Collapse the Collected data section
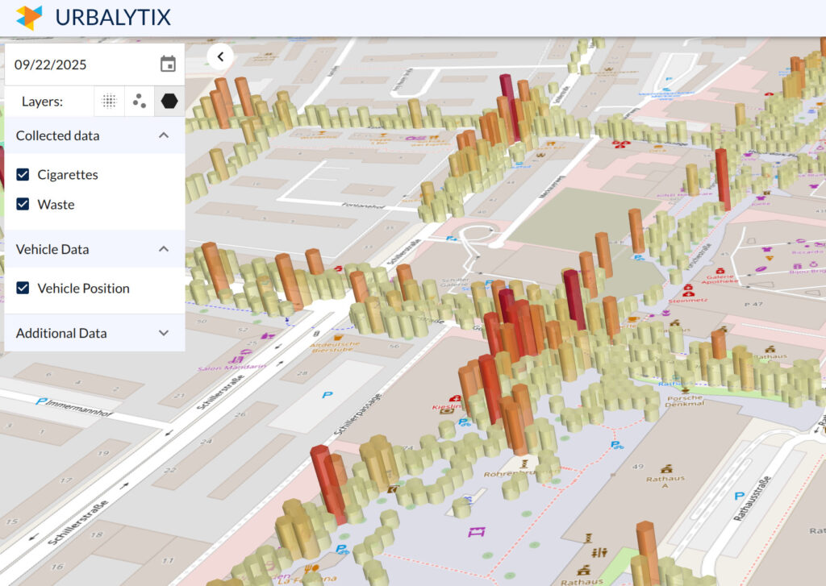The height and width of the screenshot is (586, 826). click(x=164, y=135)
